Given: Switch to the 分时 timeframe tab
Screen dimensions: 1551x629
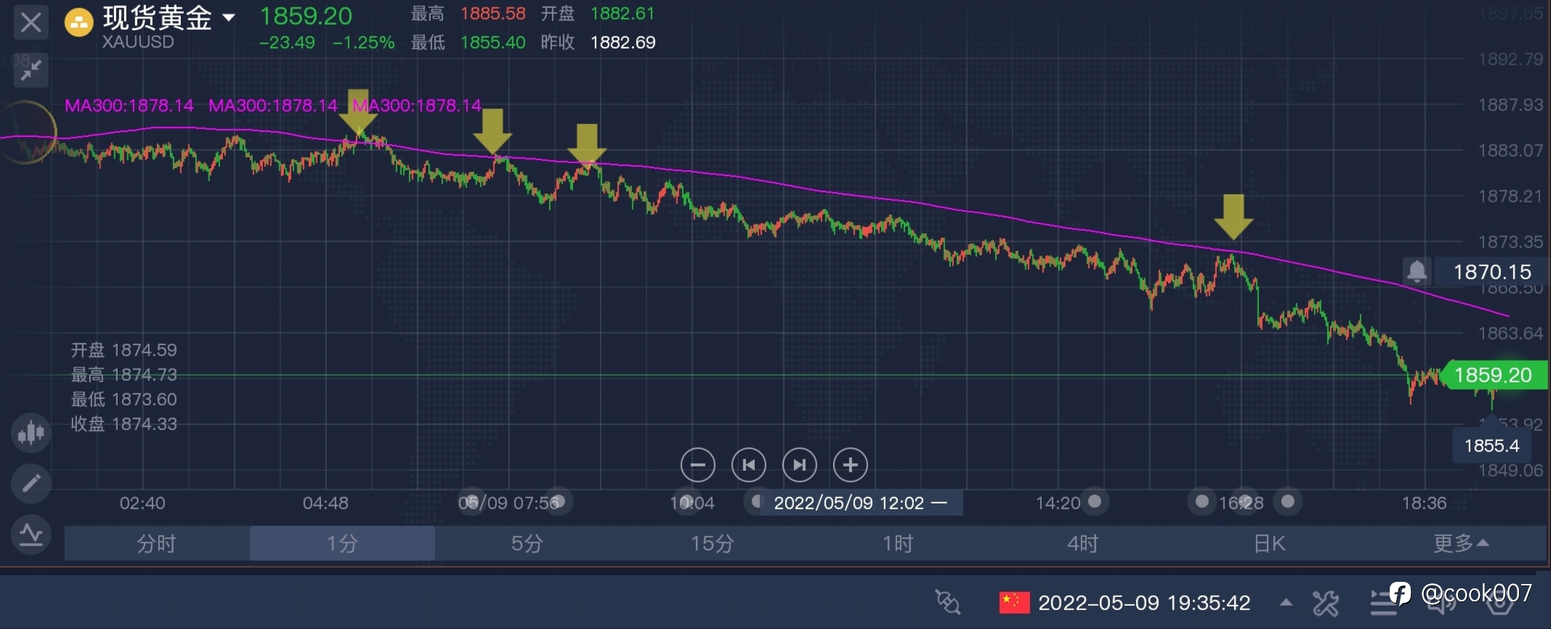Looking at the screenshot, I should tap(157, 543).
